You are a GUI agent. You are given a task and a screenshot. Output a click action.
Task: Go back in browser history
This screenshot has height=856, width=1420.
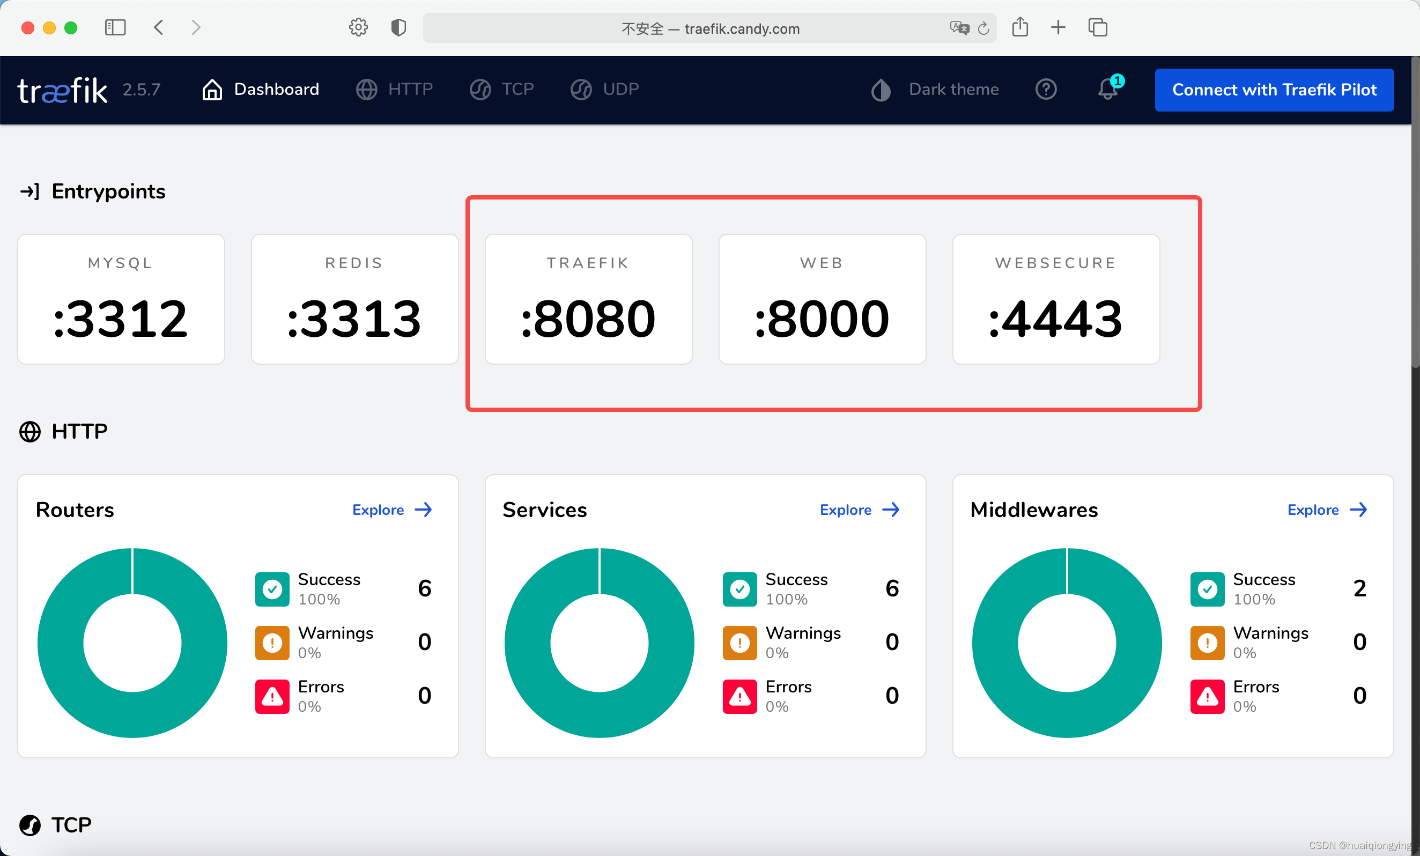click(159, 28)
